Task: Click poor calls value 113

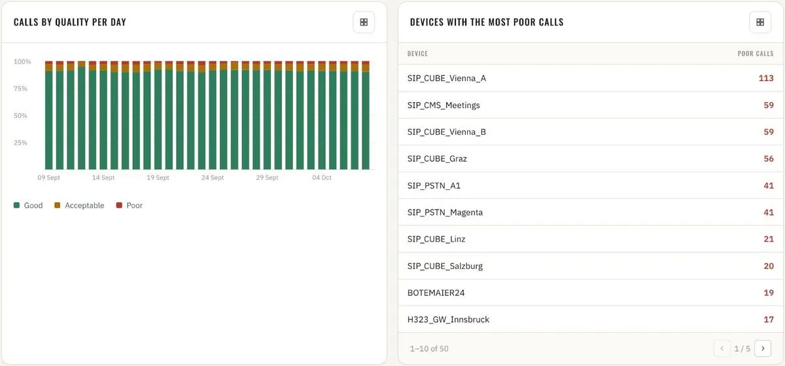Action: point(766,78)
